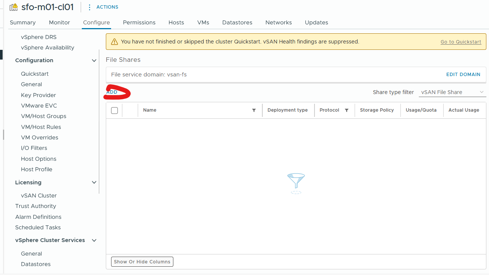
Task: Switch to the Monitor tab
Action: click(x=59, y=22)
